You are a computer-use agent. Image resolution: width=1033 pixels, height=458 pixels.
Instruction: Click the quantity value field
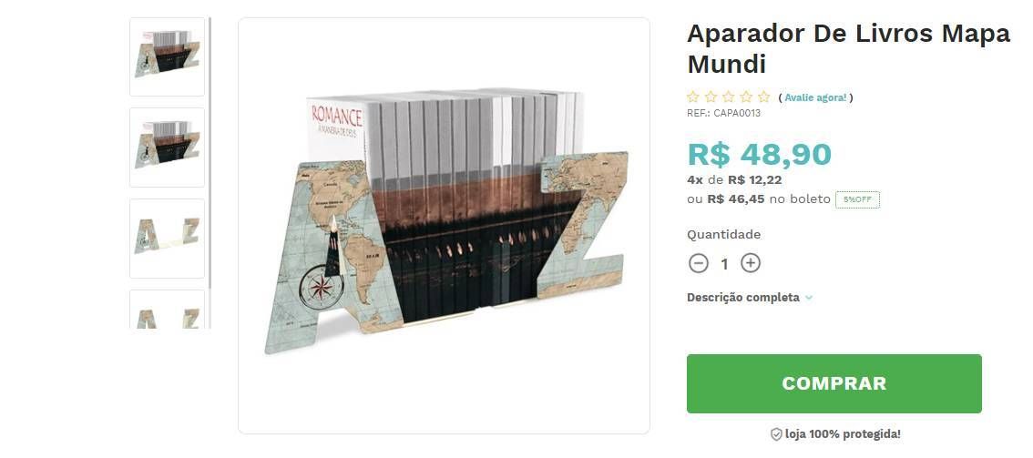point(725,264)
